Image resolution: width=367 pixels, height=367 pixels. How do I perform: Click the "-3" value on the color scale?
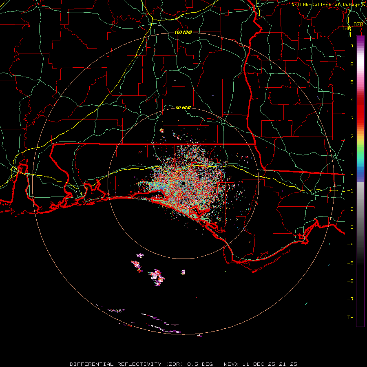[350, 227]
